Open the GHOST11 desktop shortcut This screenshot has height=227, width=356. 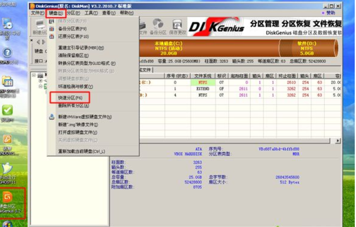(7, 174)
